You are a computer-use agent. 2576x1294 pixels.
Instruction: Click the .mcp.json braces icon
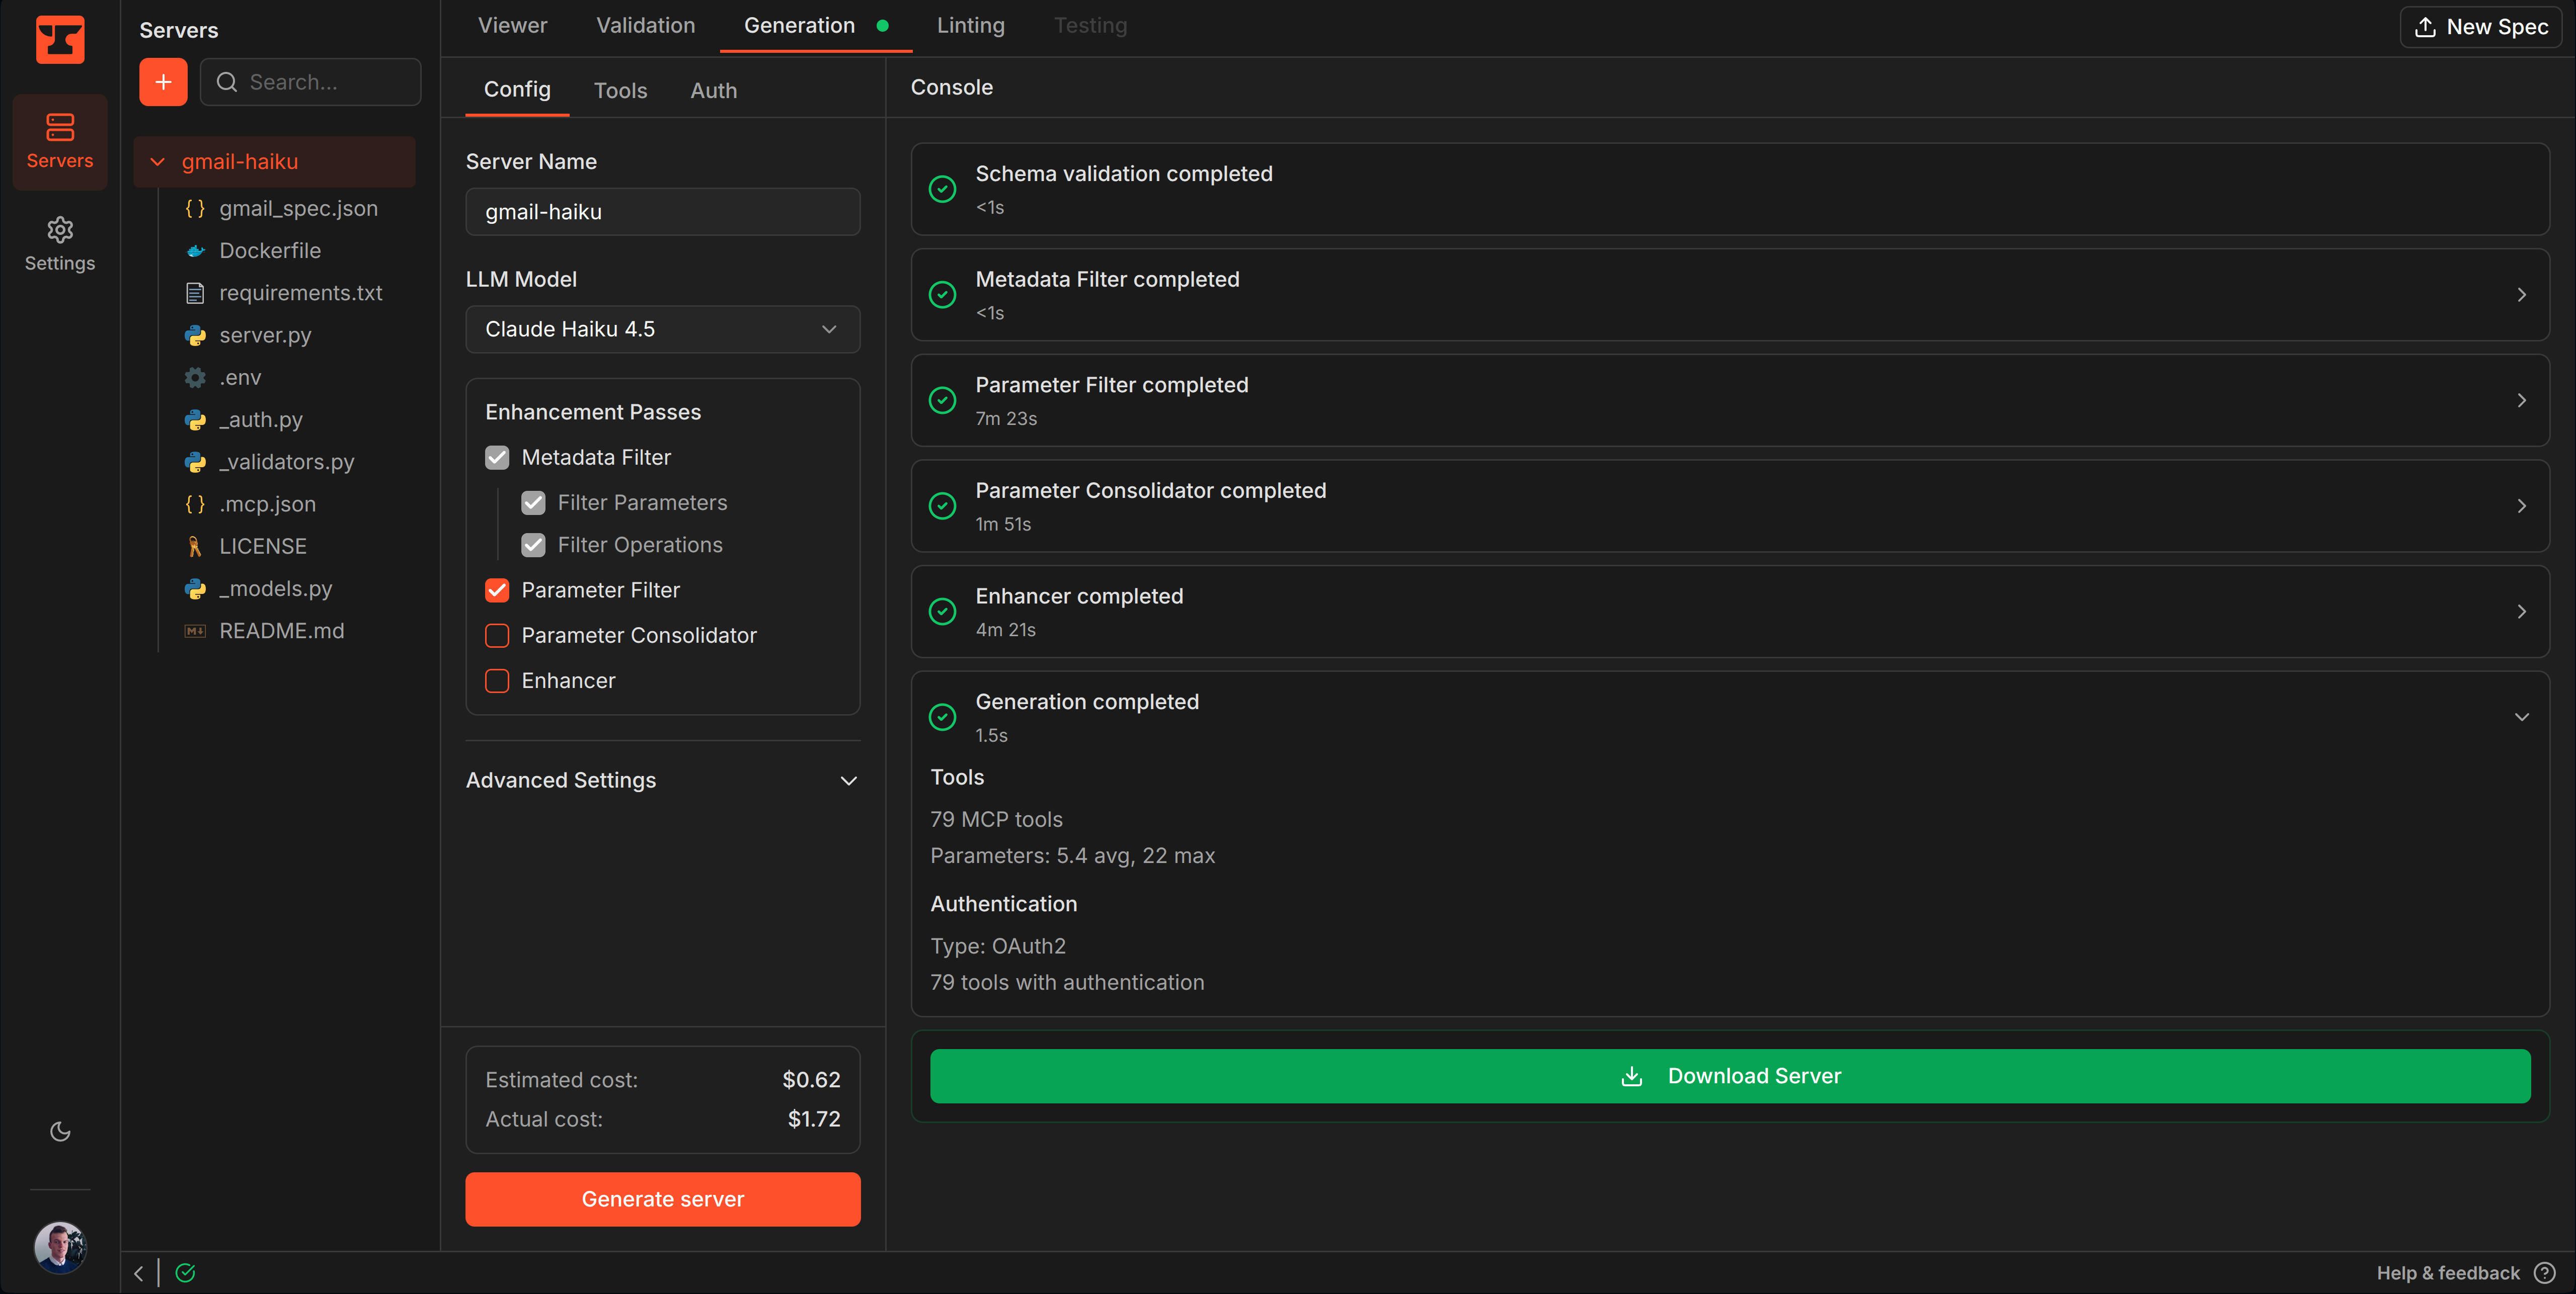(x=195, y=504)
